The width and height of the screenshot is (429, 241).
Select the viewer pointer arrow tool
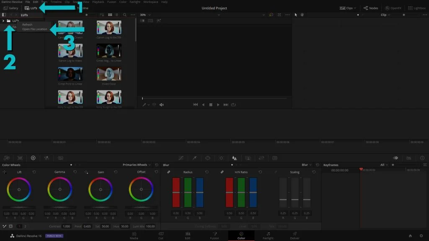point(296,15)
